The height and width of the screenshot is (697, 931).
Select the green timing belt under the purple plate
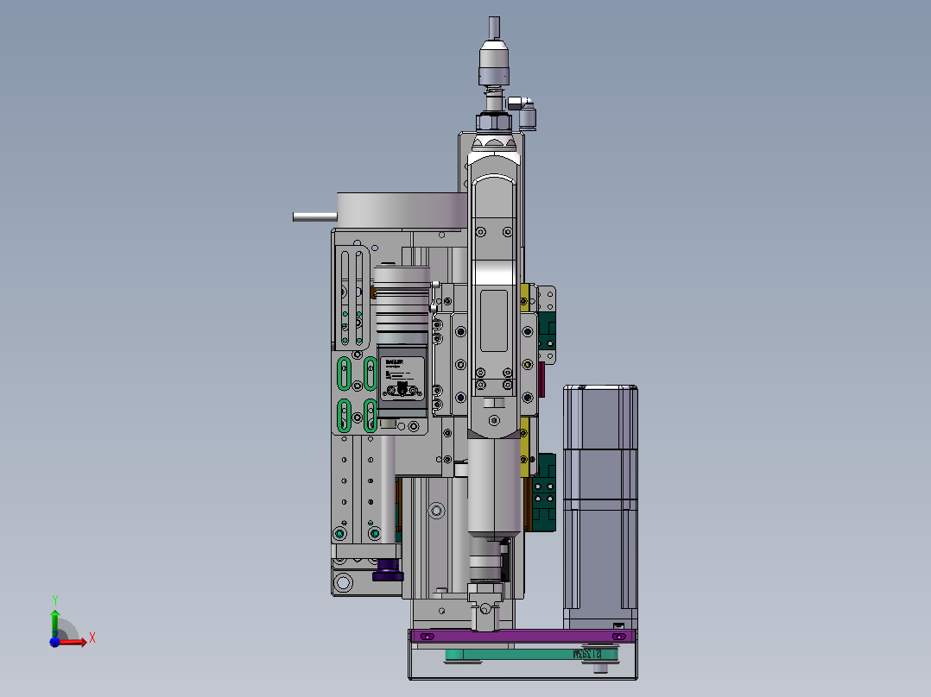click(531, 654)
